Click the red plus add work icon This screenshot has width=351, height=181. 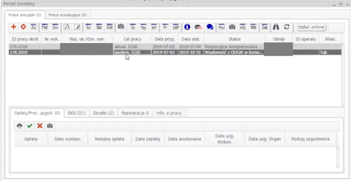13,27
